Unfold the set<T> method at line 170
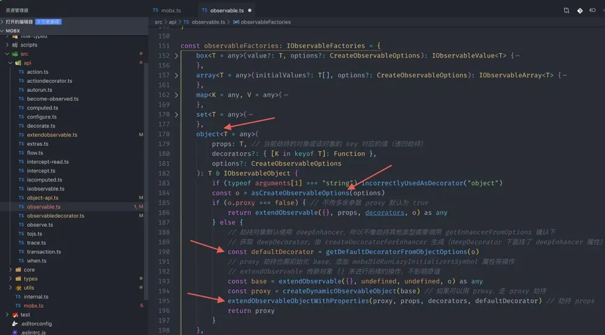Screen dimensions: 605x335 [x=176, y=114]
